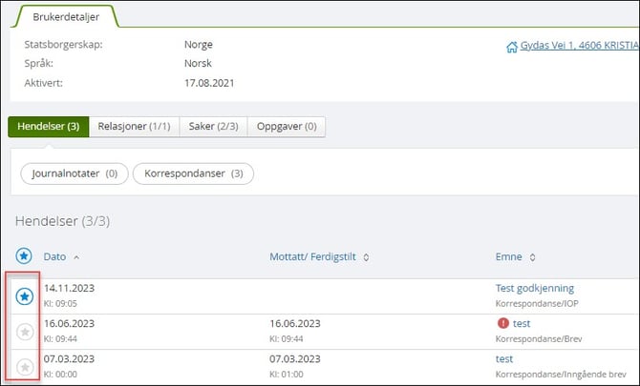
Task: Click the red warning icon next to test
Action: 502,323
